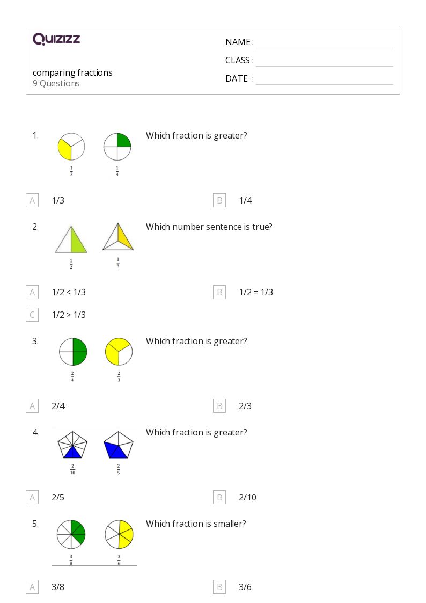Viewport: 426px width, 603px height.
Task: Select the green 2/4 circle diagram
Action: coord(73,352)
